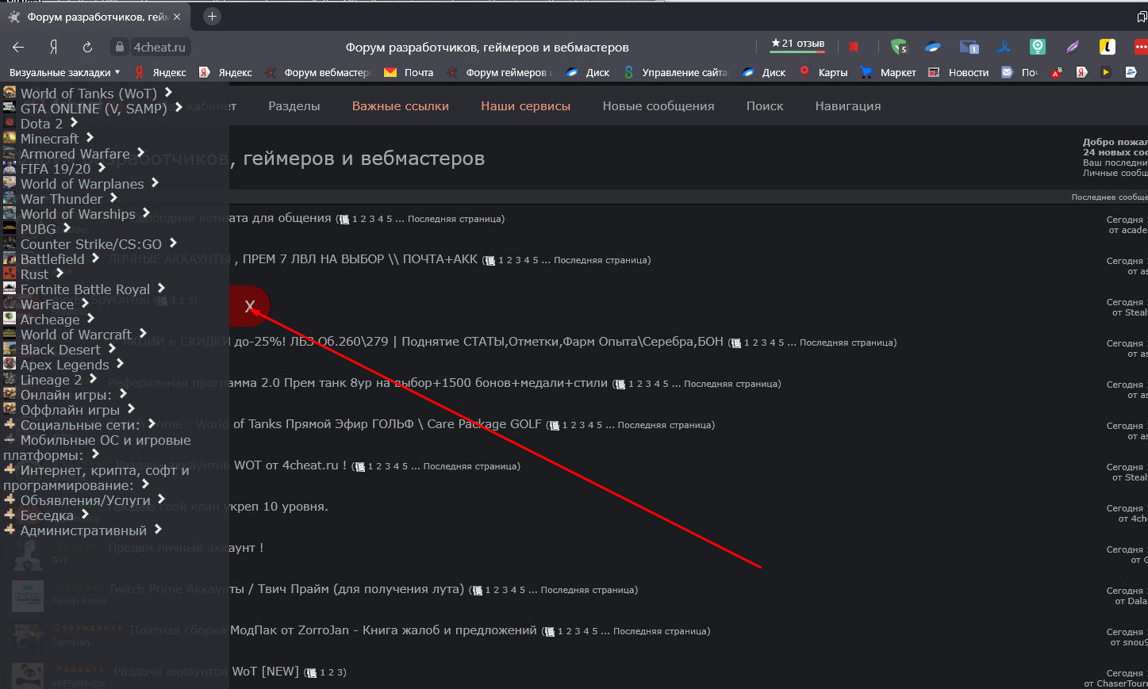
Task: Go back with the browser back arrow
Action: (18, 48)
